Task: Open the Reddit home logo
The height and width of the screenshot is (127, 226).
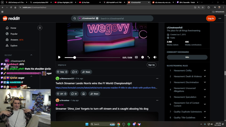Action: (11, 18)
